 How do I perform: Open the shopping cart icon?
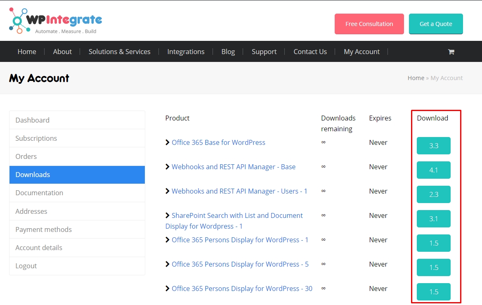[451, 52]
